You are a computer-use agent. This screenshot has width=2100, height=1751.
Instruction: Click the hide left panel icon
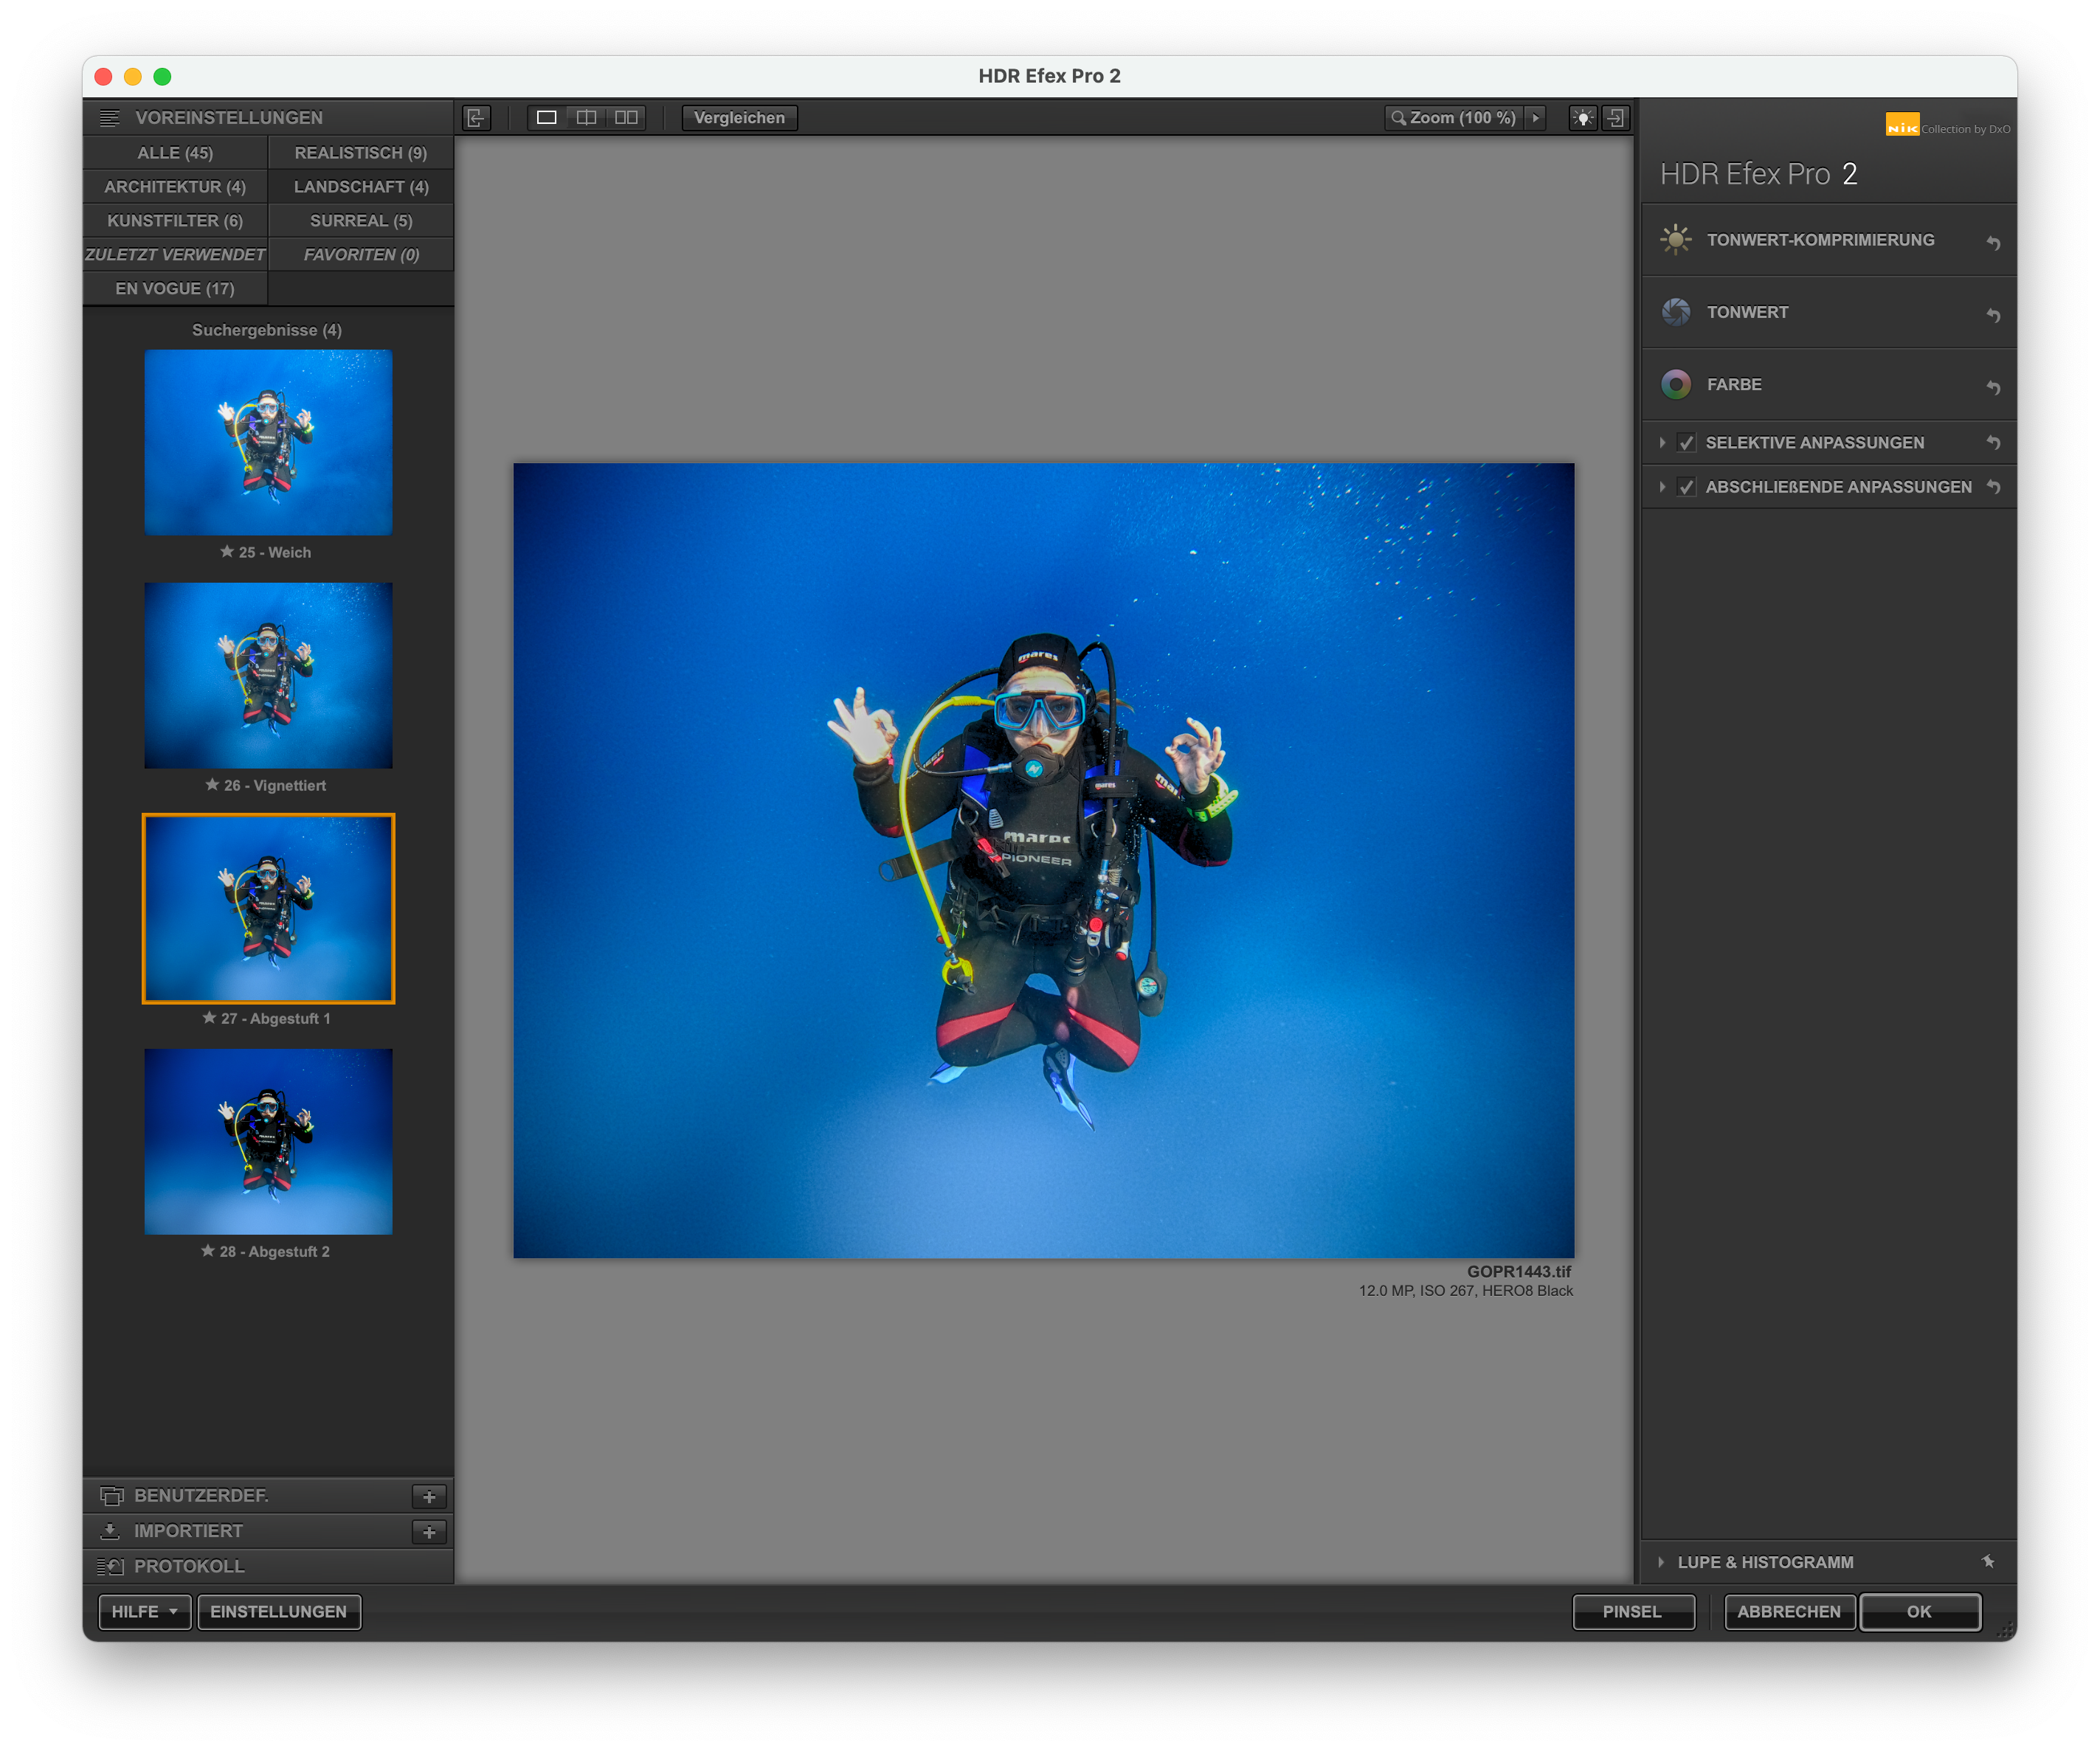476,118
